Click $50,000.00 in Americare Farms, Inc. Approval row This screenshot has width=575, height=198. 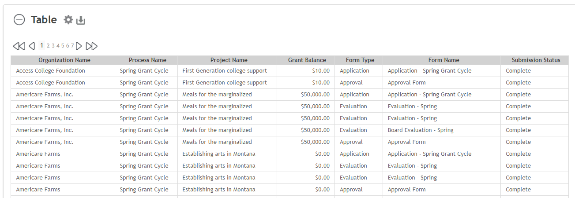pos(315,142)
